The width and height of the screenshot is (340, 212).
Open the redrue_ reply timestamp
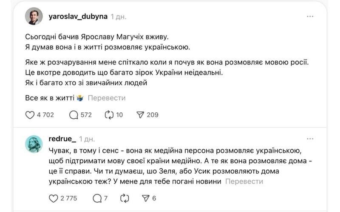coord(87,139)
